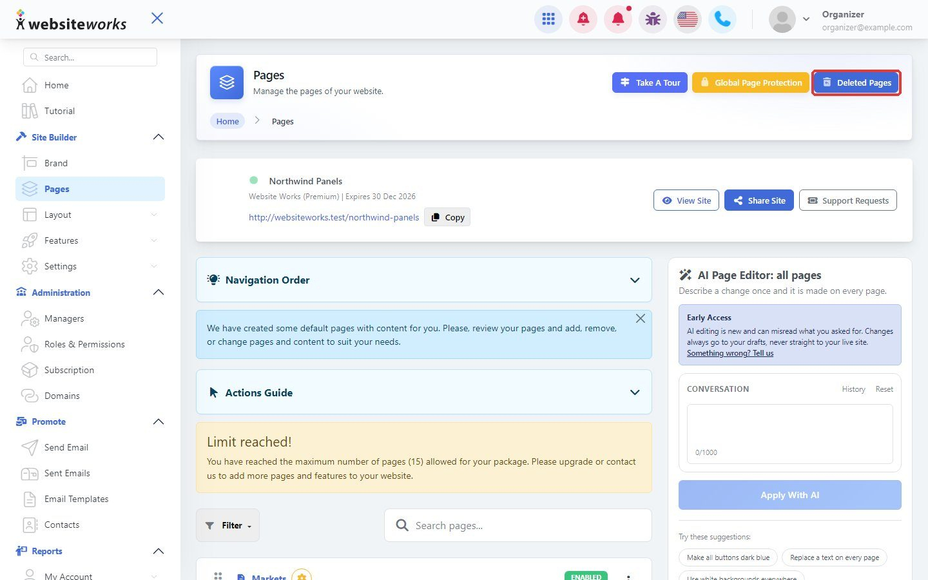
Task: Open Subscription in the sidebar
Action: [90, 370]
